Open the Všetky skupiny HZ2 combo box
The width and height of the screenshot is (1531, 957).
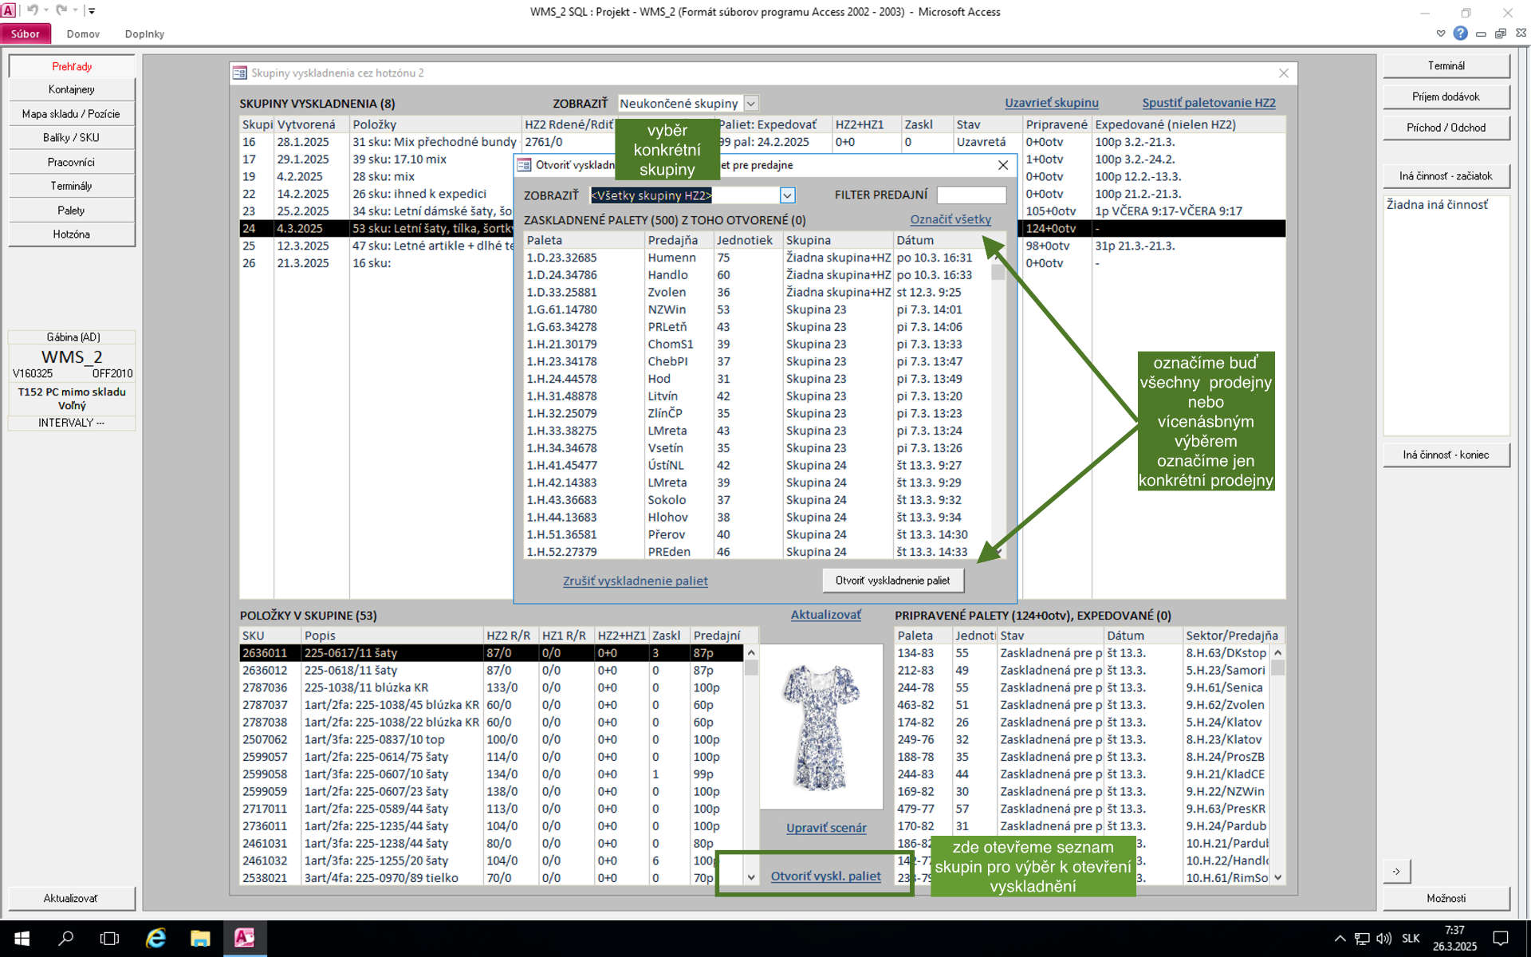coord(787,195)
